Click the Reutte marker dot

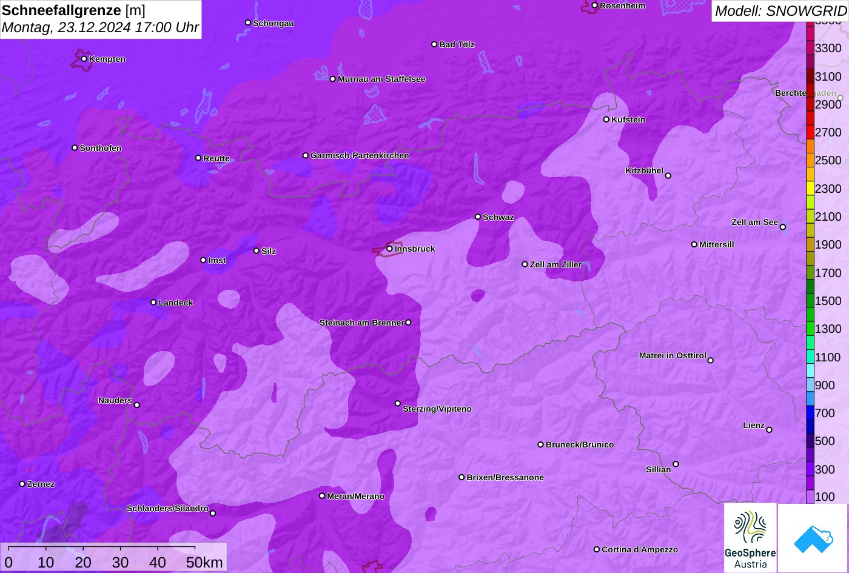(x=198, y=158)
